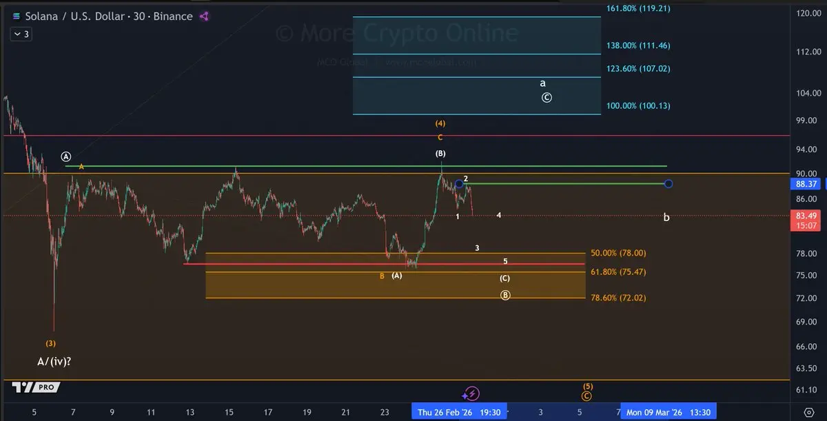Select the thick red horizontal support line

[384, 264]
